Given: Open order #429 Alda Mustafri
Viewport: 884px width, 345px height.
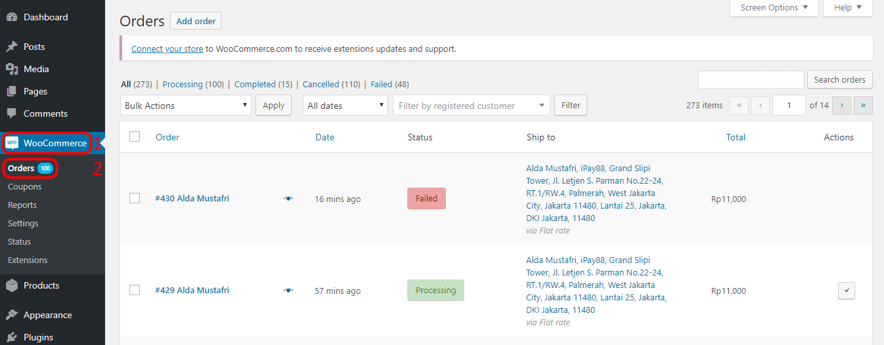Looking at the screenshot, I should click(x=192, y=290).
